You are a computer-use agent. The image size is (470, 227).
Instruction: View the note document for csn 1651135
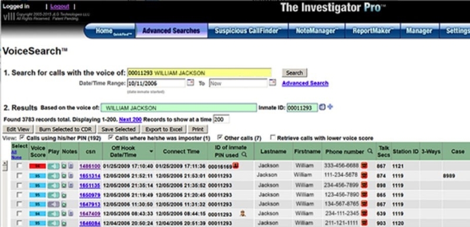(70, 185)
